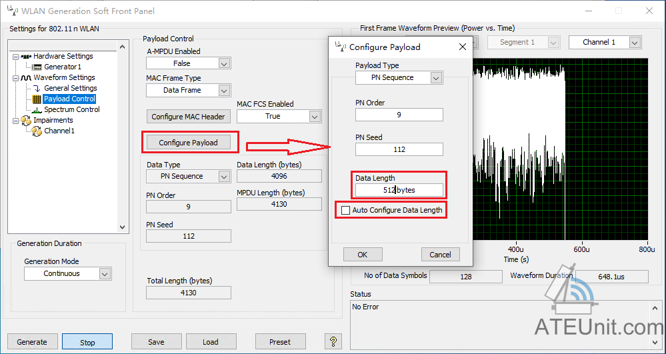Select the Generator1 hardware icon
The width and height of the screenshot is (666, 354).
coord(37,67)
